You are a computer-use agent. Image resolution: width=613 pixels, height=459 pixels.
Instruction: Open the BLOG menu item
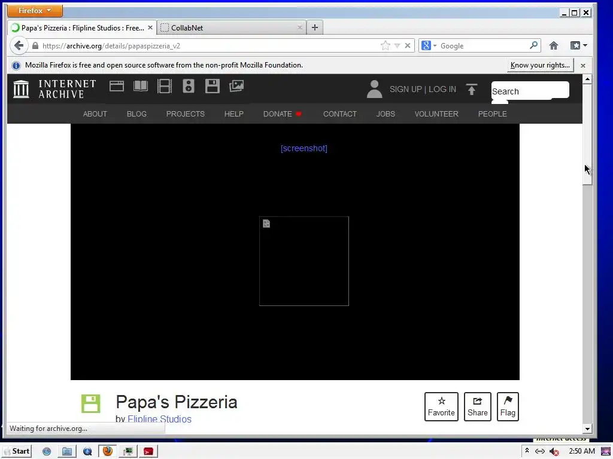pos(136,114)
